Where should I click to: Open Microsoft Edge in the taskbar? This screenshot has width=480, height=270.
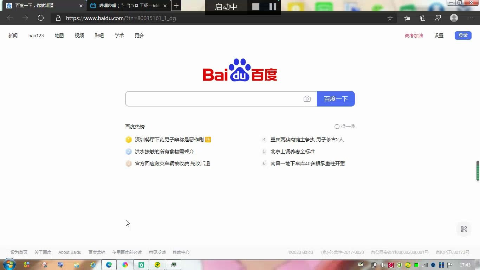point(109,265)
